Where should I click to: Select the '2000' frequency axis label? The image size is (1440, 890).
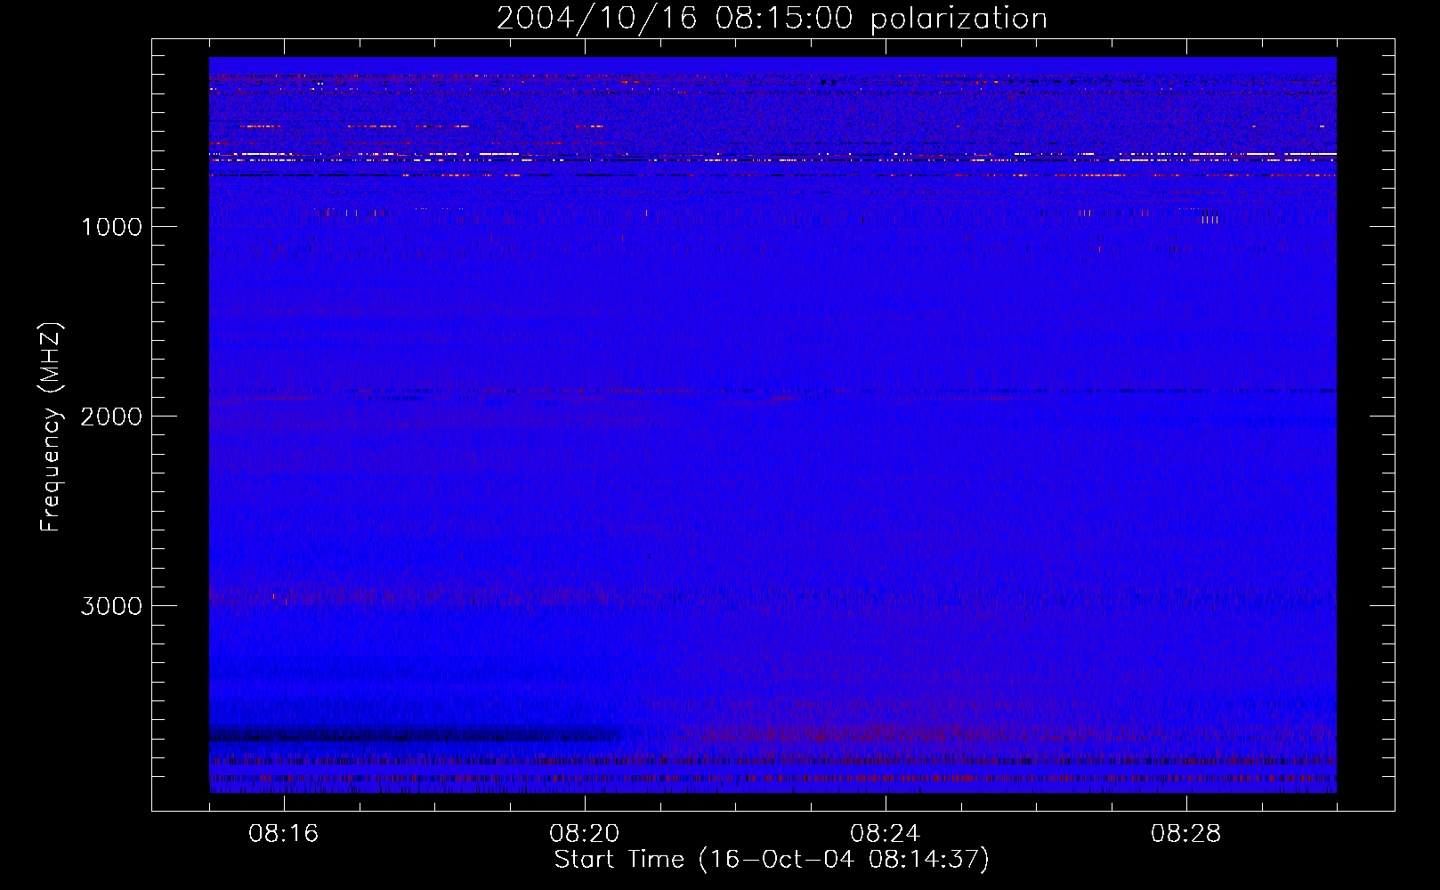[x=111, y=417]
